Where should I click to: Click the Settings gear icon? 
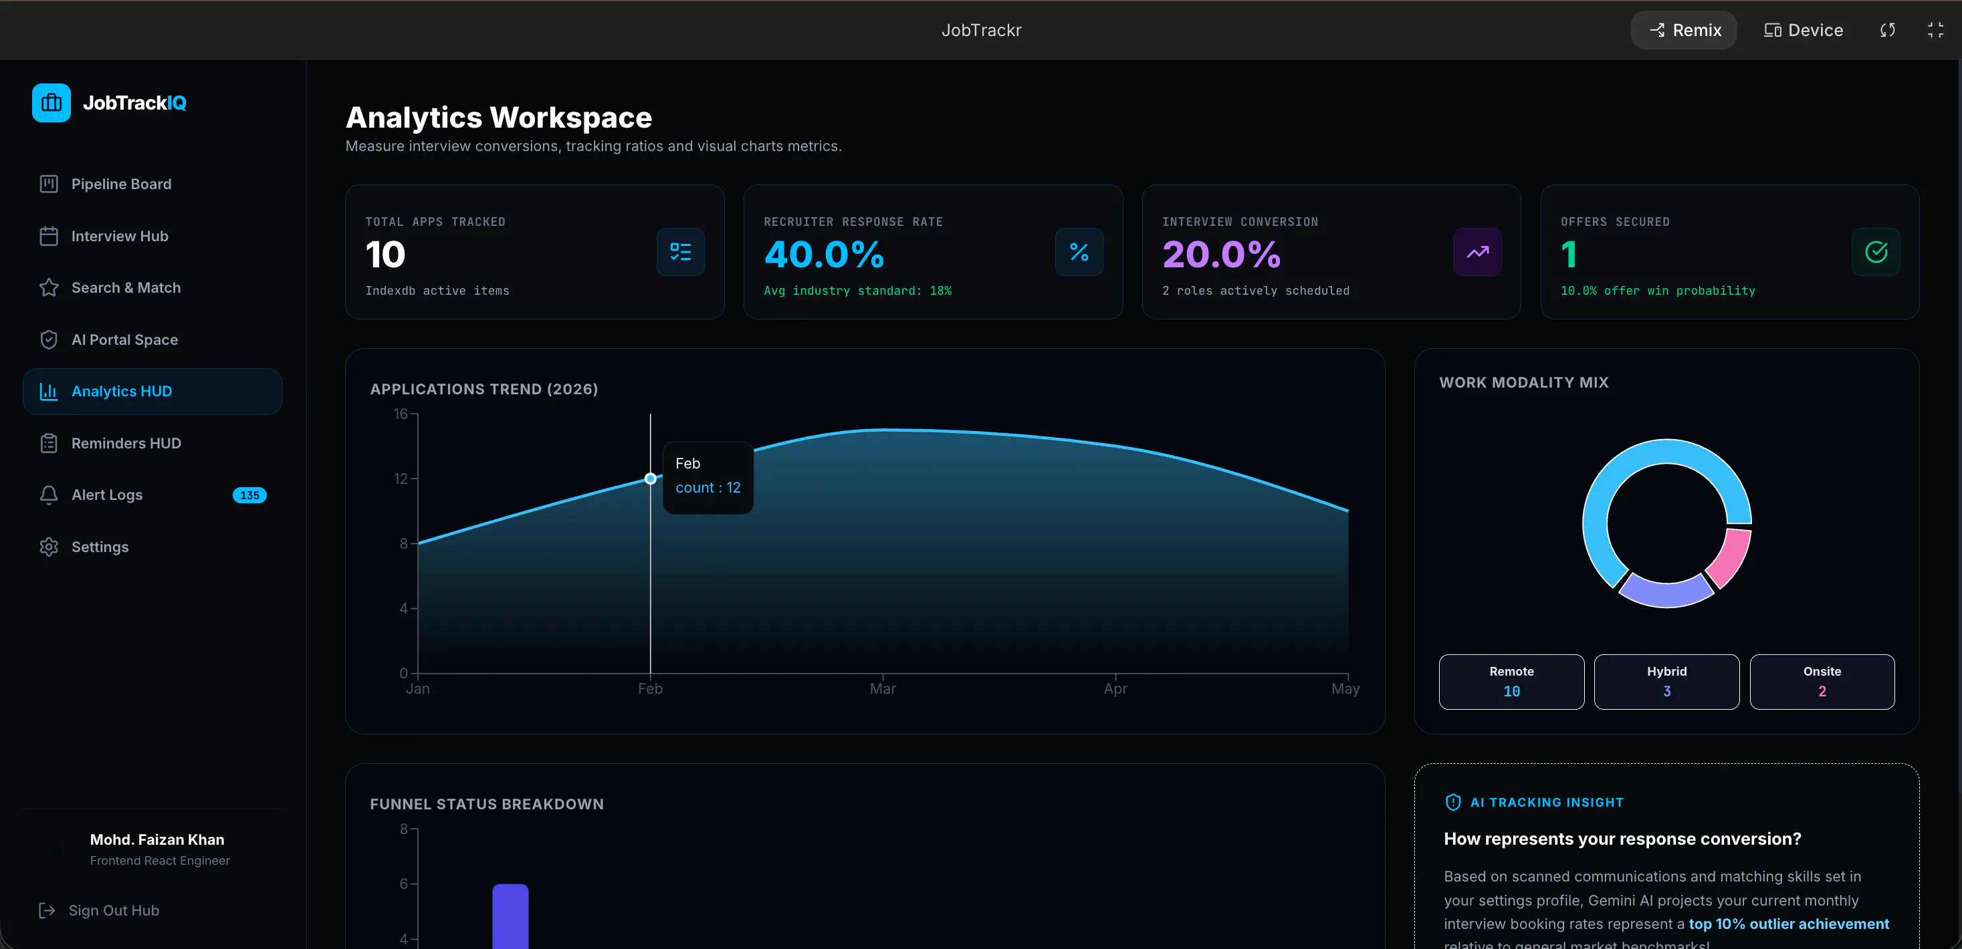[x=49, y=547]
